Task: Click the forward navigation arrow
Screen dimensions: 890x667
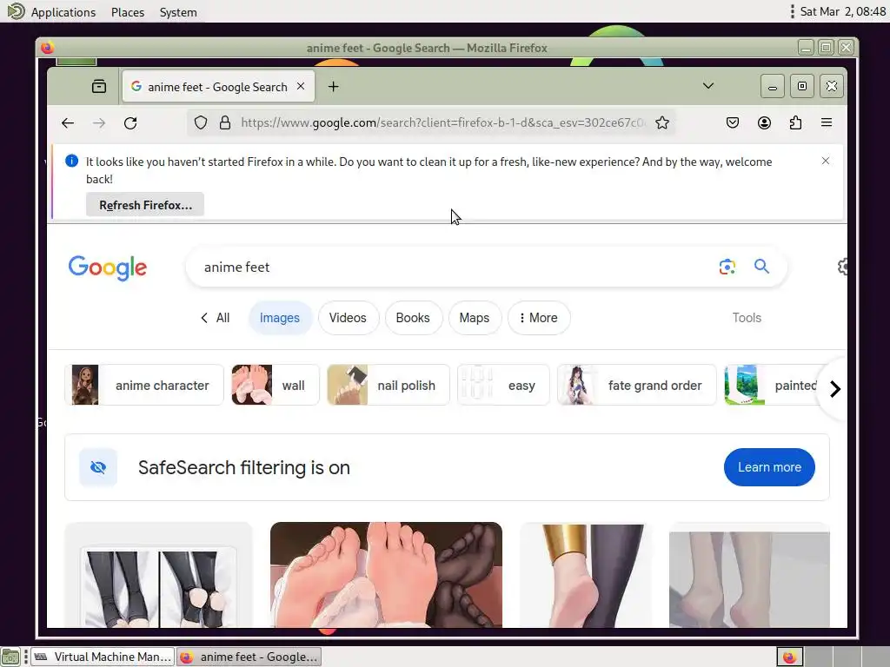Action: pyautogui.click(x=99, y=123)
